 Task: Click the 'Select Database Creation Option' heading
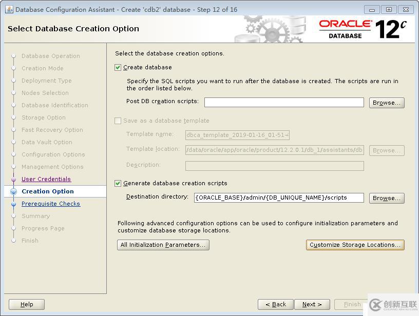tap(73, 29)
